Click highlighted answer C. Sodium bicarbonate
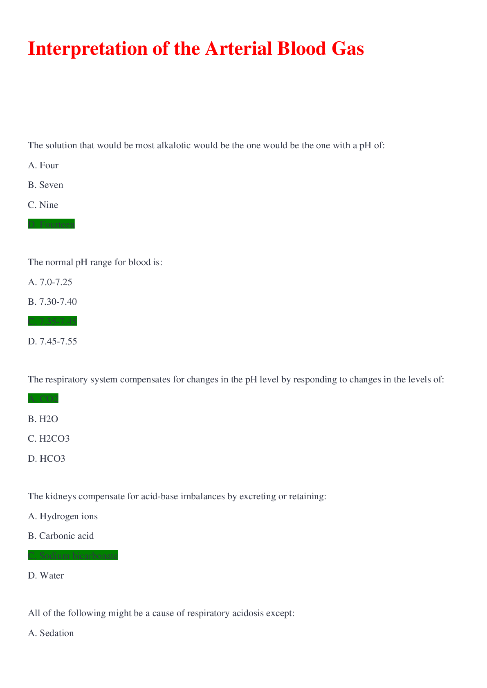The height and width of the screenshot is (688, 487). 73,556
